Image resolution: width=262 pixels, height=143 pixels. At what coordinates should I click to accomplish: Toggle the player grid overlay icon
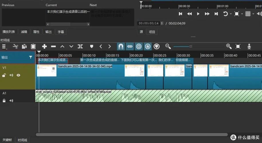pyautogui.click(x=248, y=14)
